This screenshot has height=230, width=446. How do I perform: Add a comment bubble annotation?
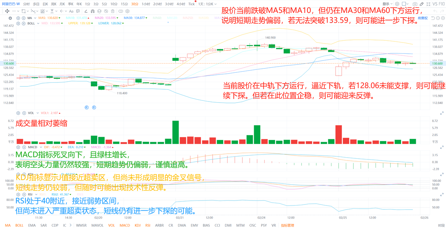(x=78, y=11)
